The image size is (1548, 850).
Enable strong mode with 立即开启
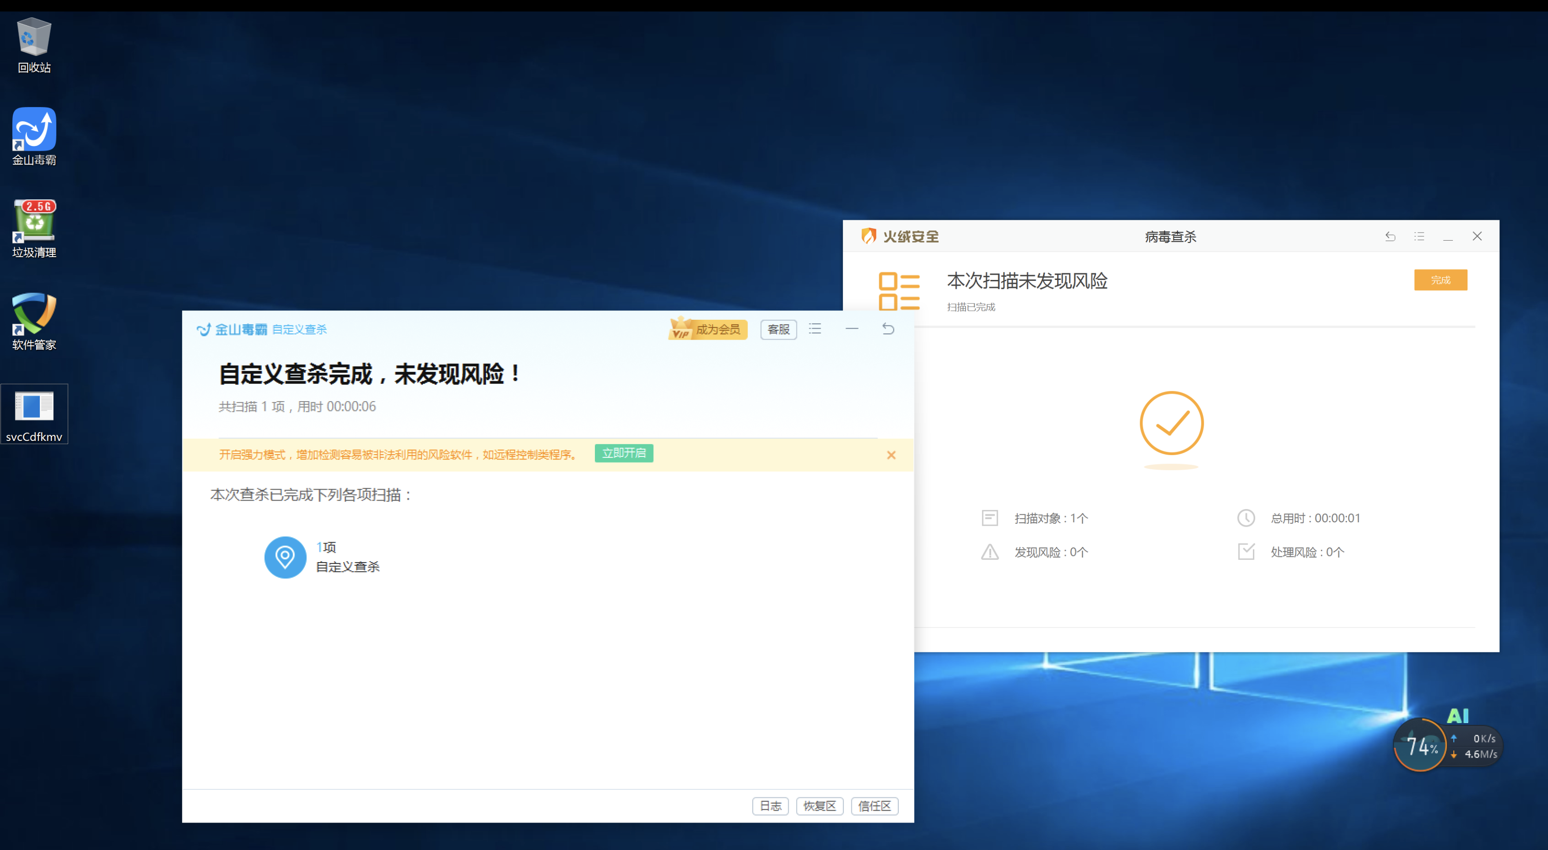(x=624, y=453)
